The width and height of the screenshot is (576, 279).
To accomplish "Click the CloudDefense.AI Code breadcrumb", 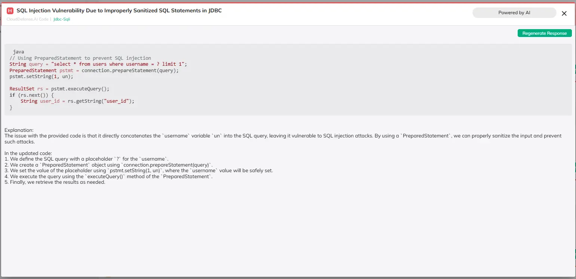I will pos(27,19).
